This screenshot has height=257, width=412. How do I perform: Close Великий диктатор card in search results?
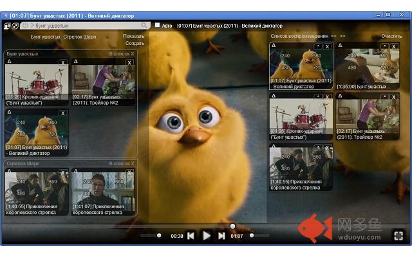point(63,113)
